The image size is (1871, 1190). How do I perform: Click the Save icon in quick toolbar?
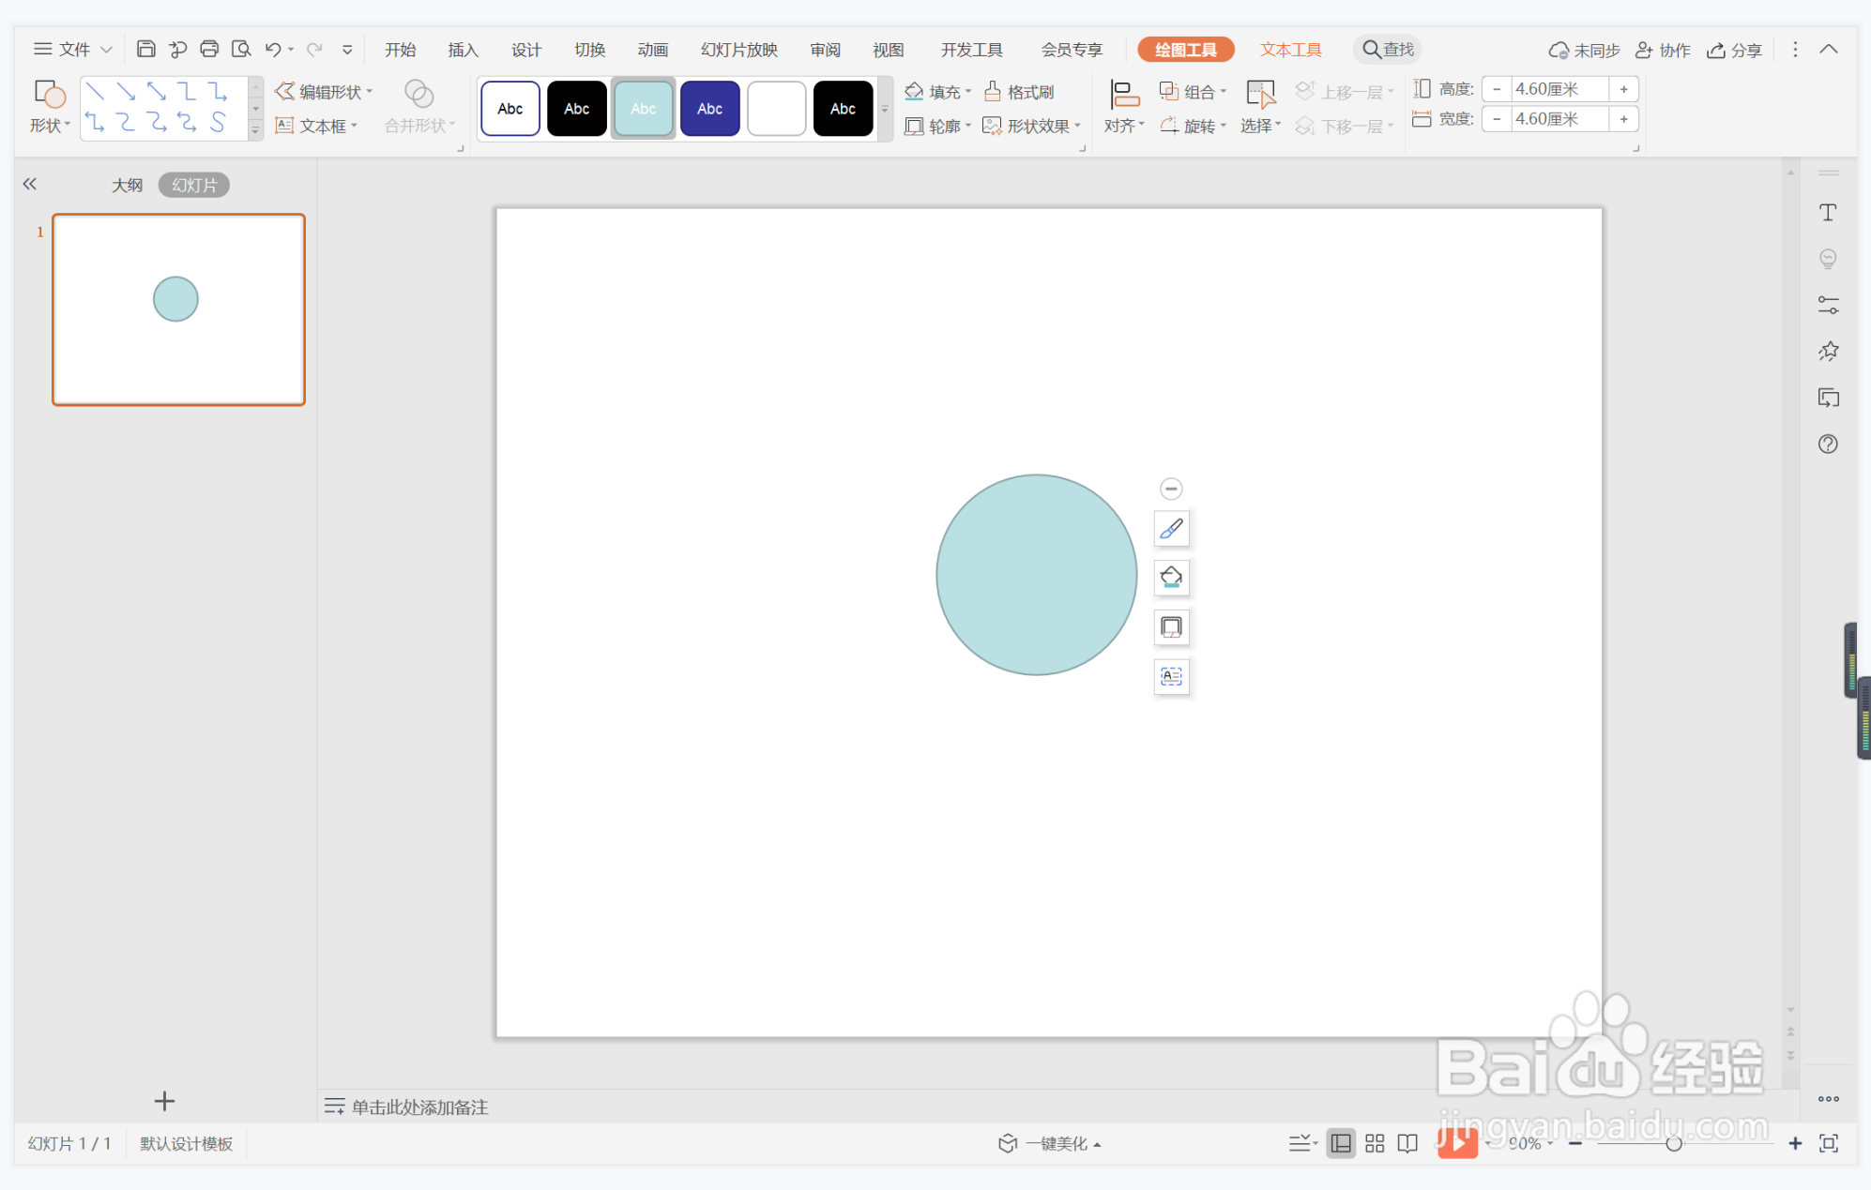point(145,49)
